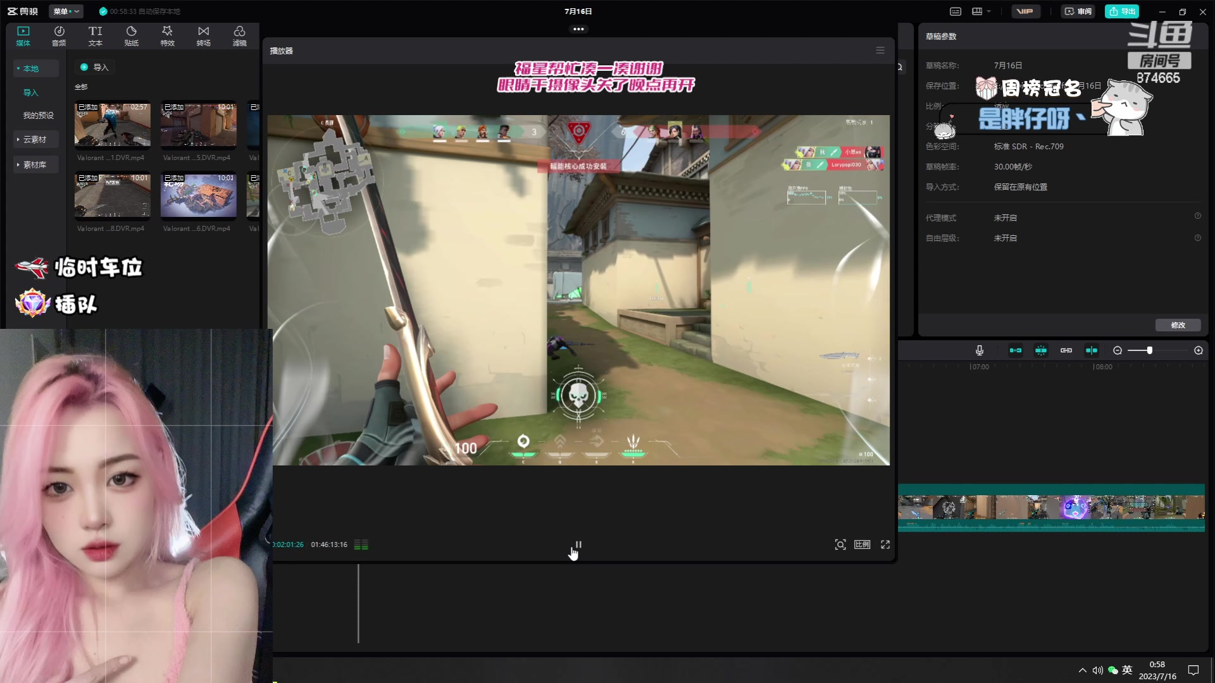Expand the 云素材 cloud materials section
The width and height of the screenshot is (1215, 683).
pyautogui.click(x=36, y=139)
